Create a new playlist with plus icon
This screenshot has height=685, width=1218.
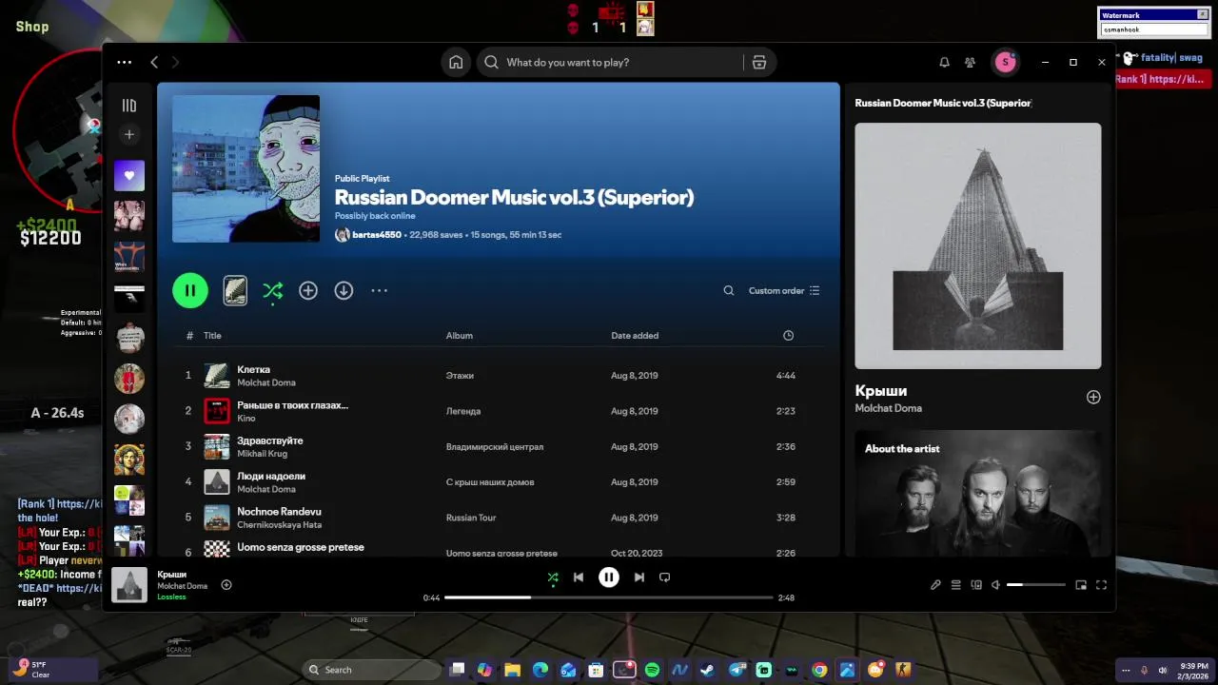click(x=129, y=134)
